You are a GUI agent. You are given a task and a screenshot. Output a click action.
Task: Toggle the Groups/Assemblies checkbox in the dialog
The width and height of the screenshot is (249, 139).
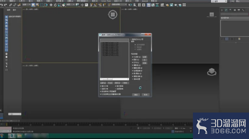[x=133, y=73]
